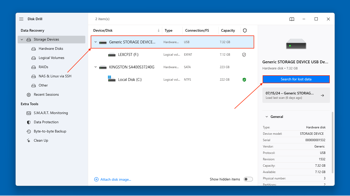Screen dimensions: 350x196
Task: Sort by the Connection/FS column header
Action: pos(197,31)
